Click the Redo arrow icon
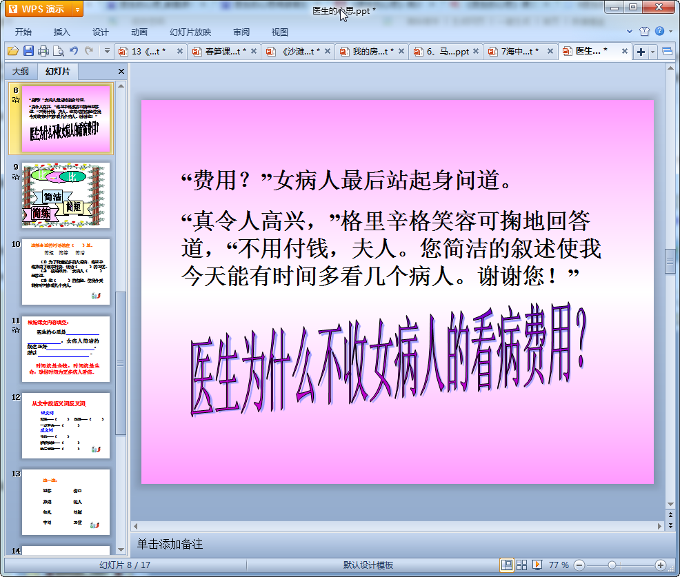680x577 pixels. 89,51
